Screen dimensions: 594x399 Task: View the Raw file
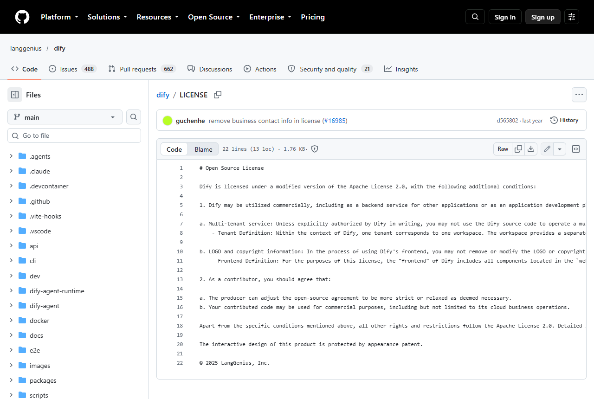coord(503,149)
